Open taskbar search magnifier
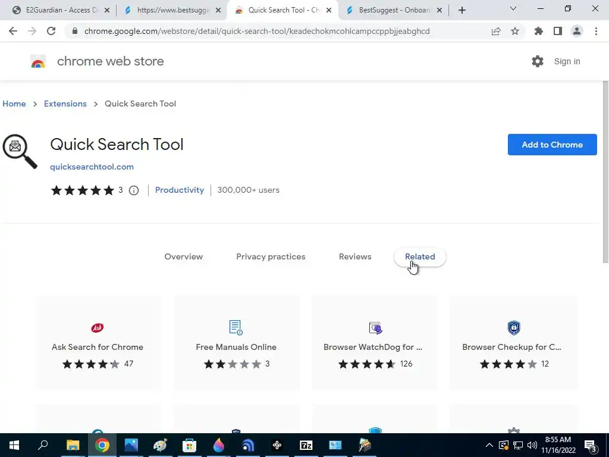609x457 pixels. click(x=43, y=445)
